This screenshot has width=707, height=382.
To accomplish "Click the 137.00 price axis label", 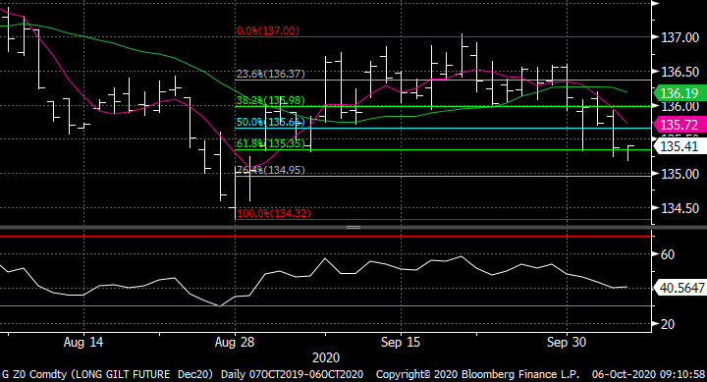I will [680, 37].
